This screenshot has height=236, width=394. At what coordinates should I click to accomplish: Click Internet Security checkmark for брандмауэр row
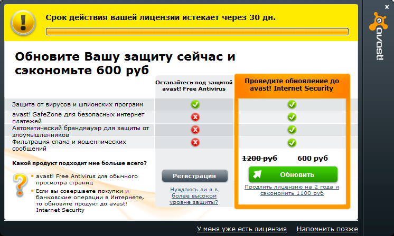pos(292,130)
